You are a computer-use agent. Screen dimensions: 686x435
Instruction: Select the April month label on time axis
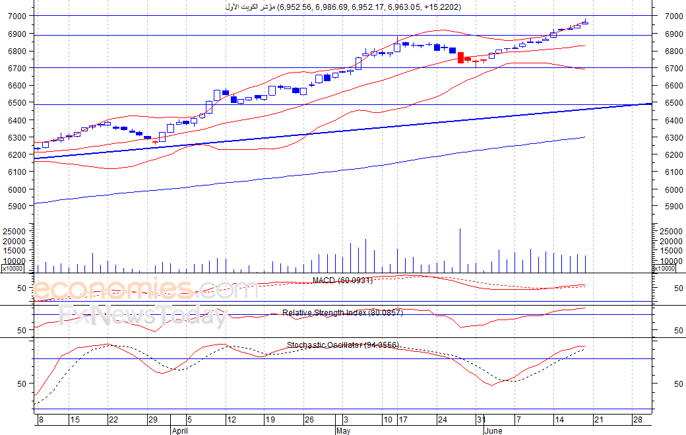tap(180, 430)
